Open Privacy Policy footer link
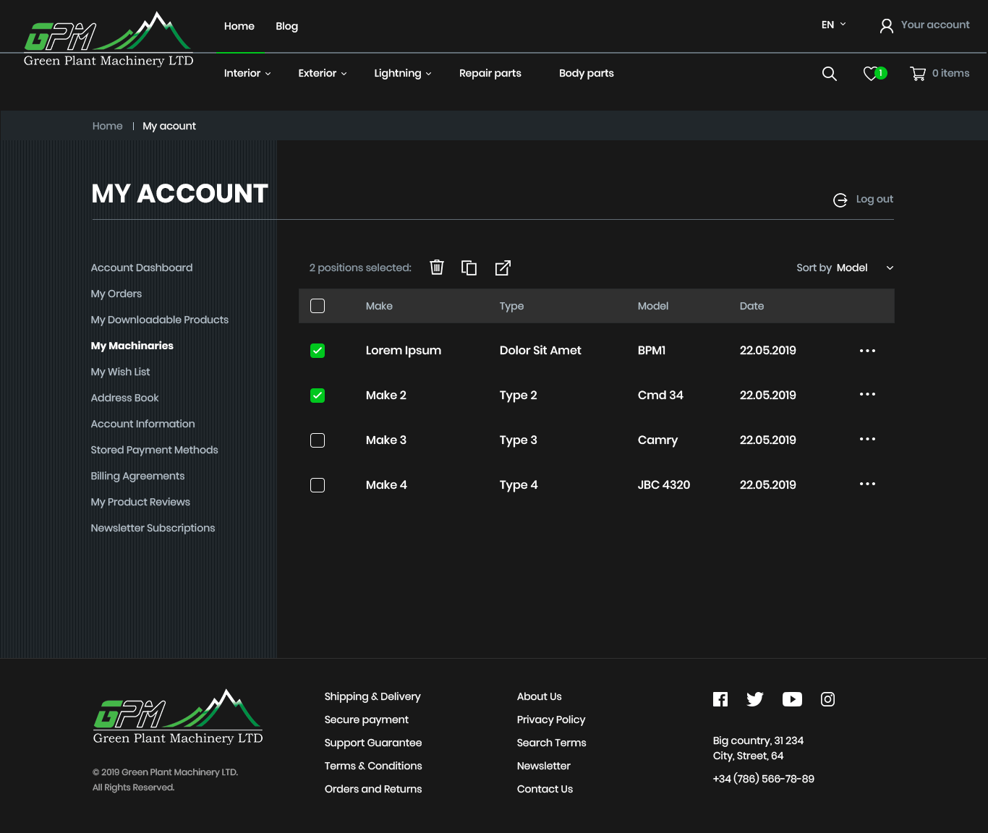The width and height of the screenshot is (988, 833). point(551,719)
